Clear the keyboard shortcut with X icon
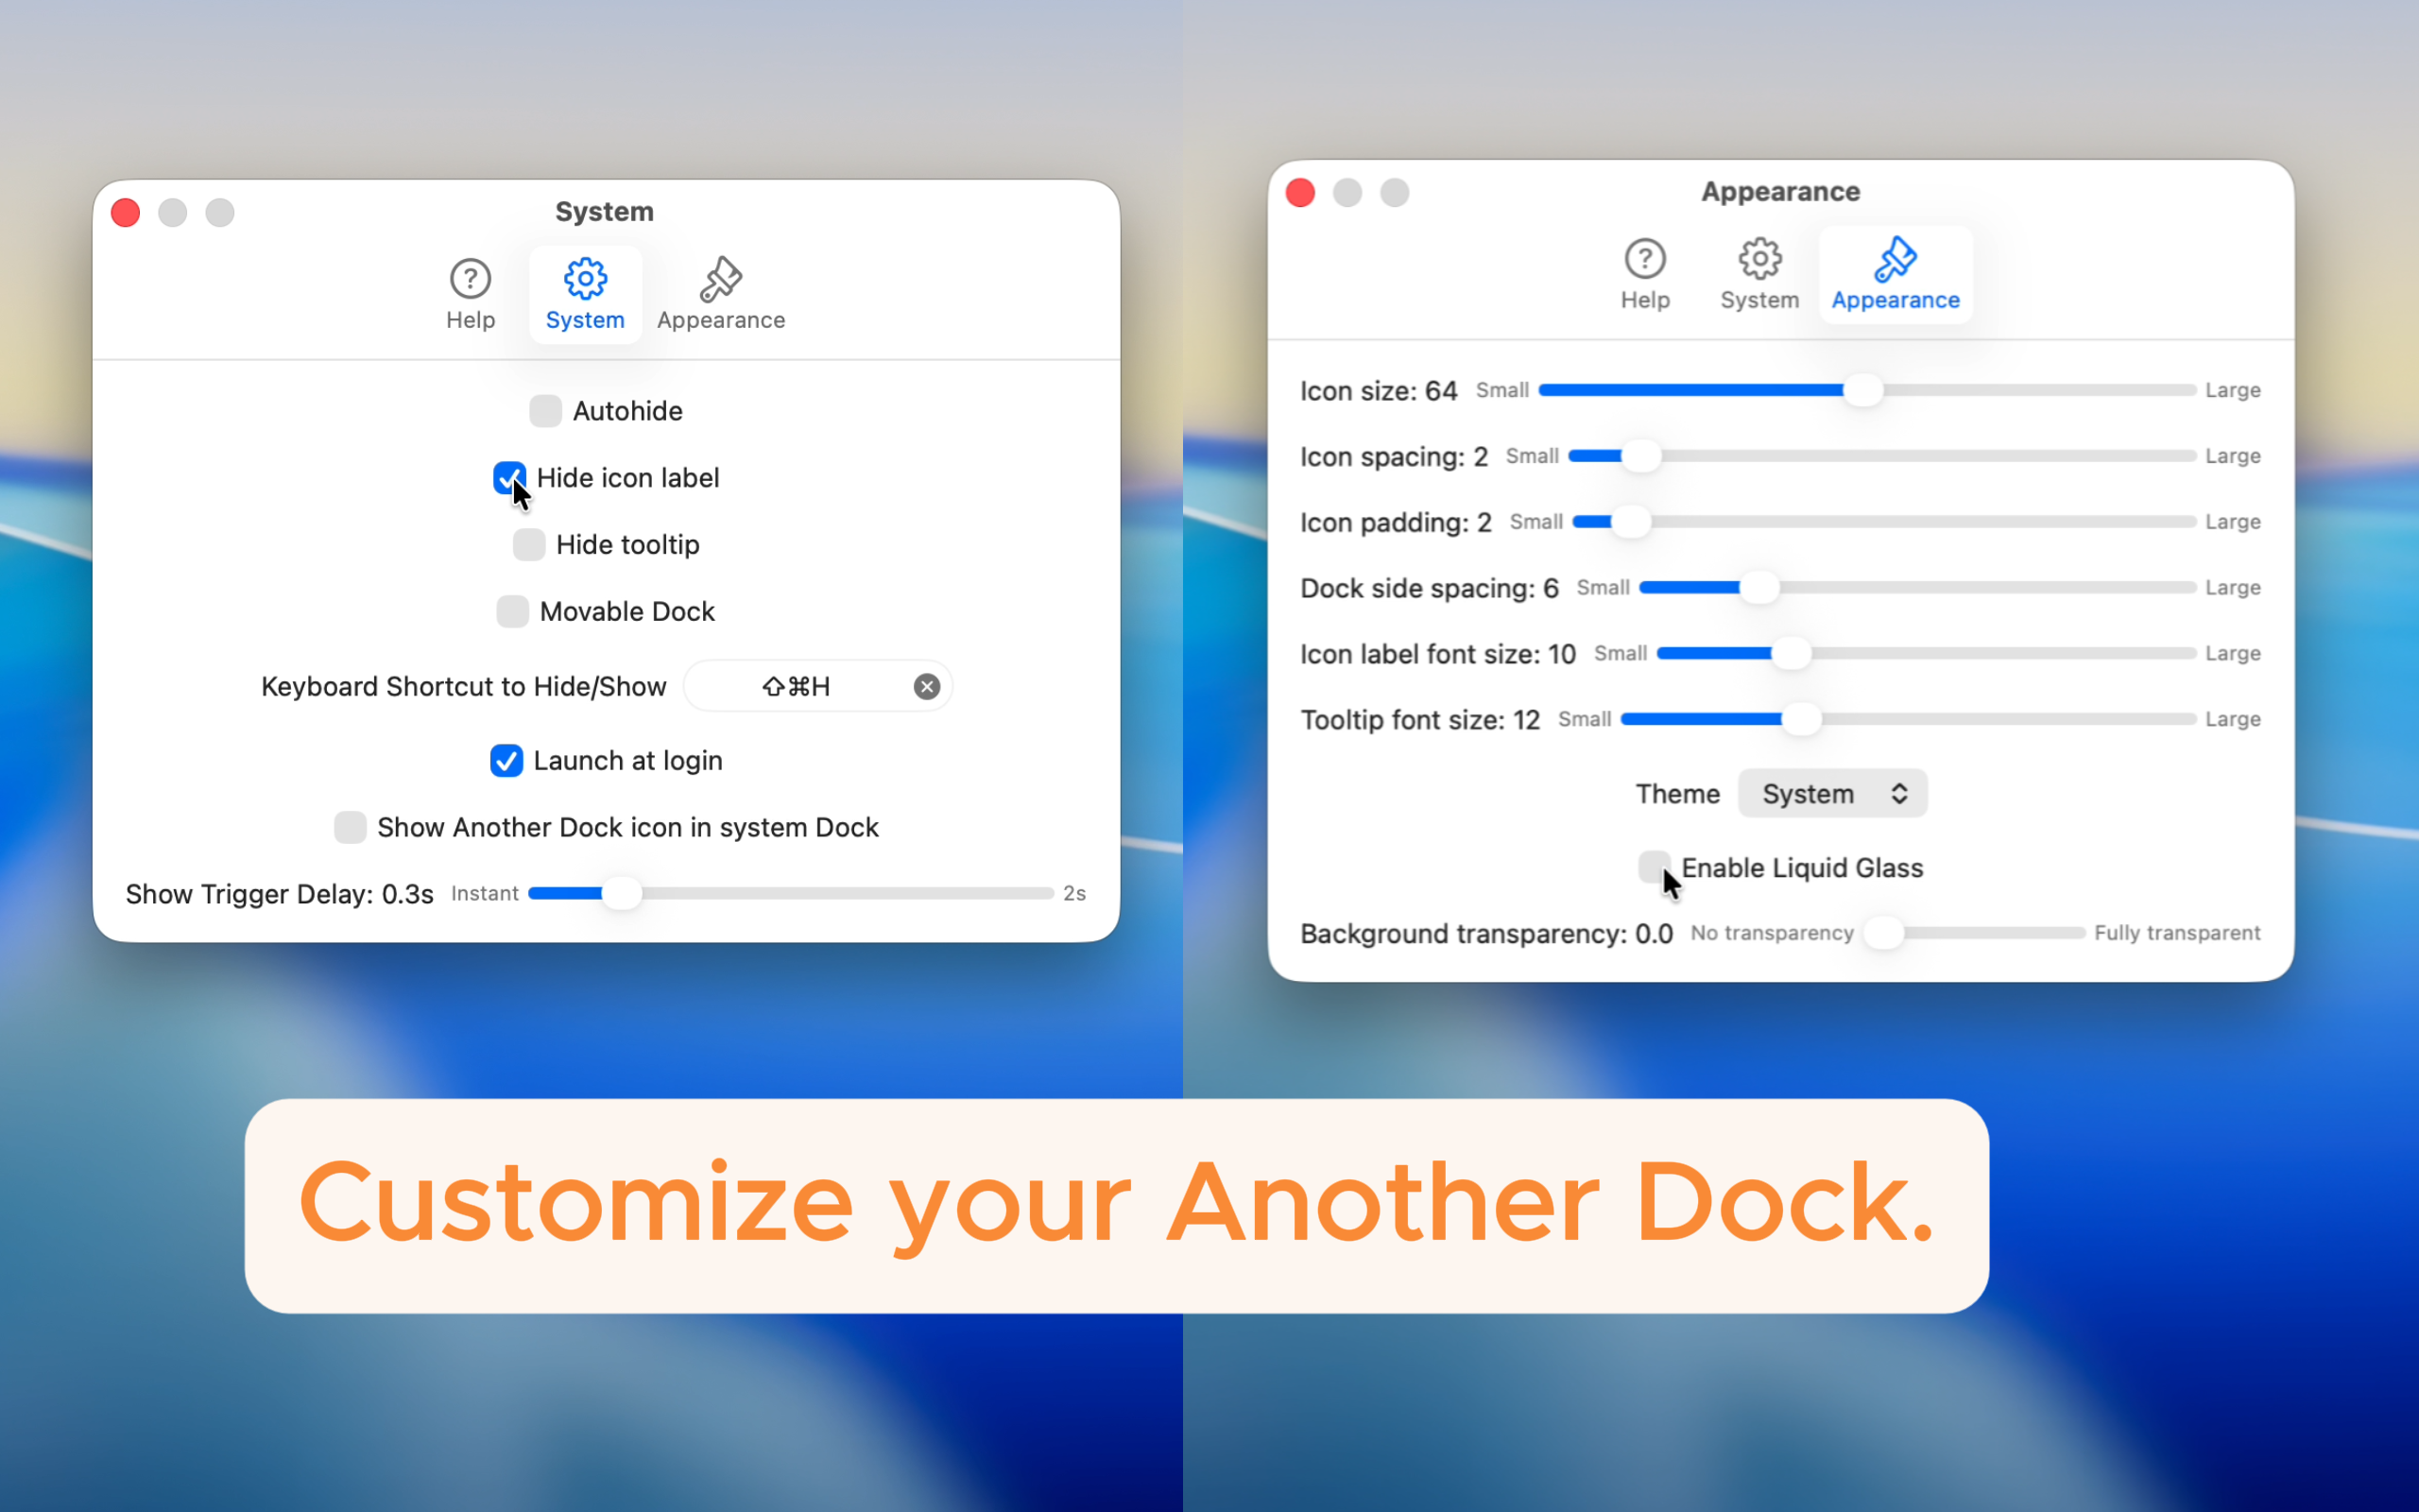 click(927, 686)
